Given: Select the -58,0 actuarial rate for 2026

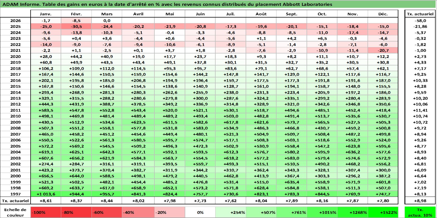Looking at the screenshot, I should click(x=420, y=21).
